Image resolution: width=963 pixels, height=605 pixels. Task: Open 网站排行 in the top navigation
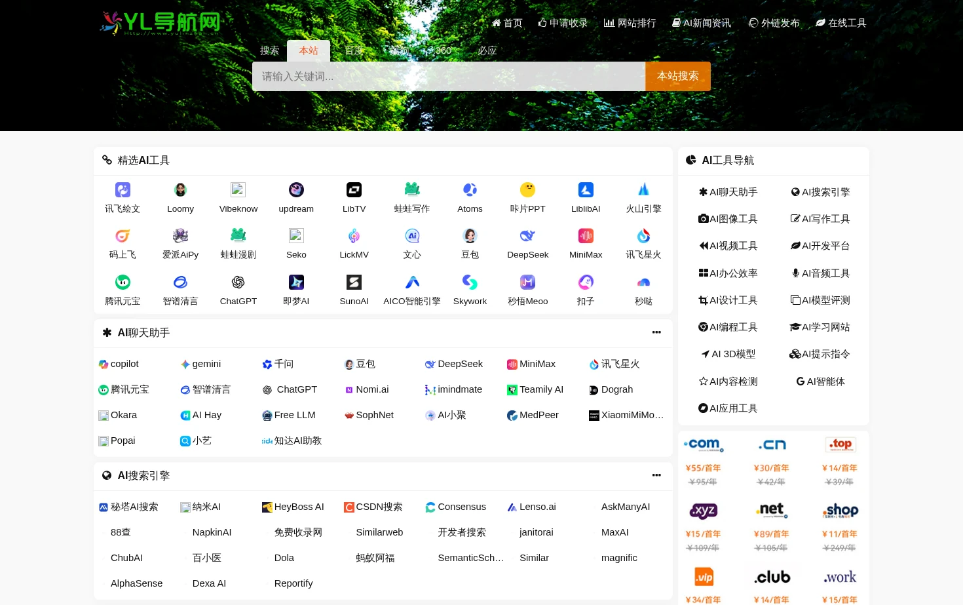click(x=630, y=23)
